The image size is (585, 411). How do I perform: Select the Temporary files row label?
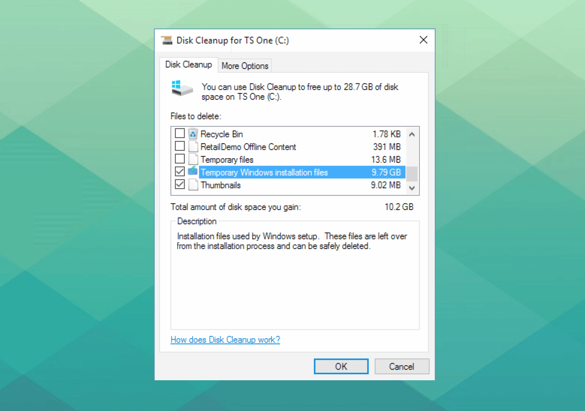point(227,160)
